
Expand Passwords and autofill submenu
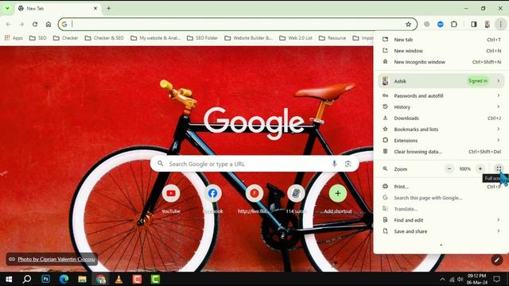[x=441, y=95]
